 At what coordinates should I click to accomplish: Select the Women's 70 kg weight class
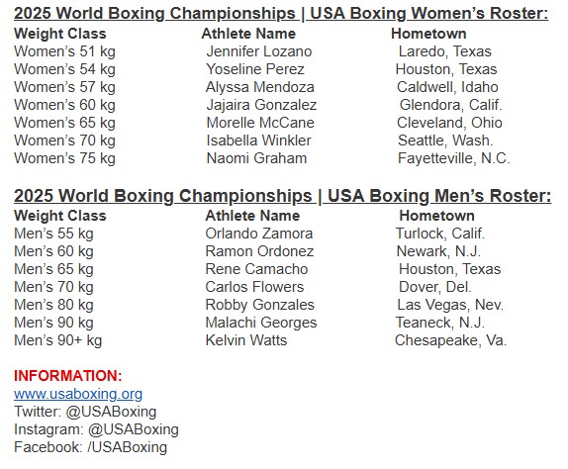coord(64,141)
